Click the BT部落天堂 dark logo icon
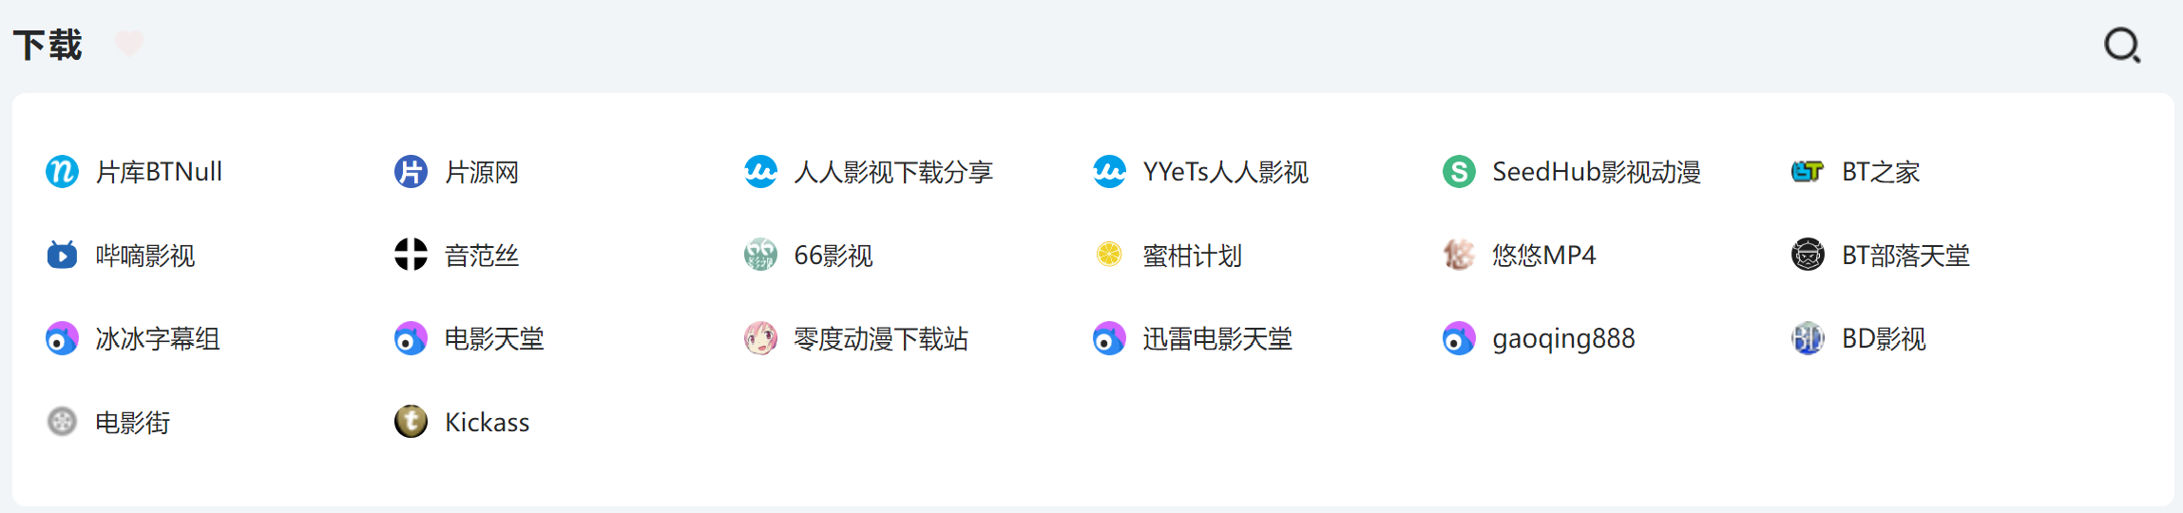This screenshot has width=2183, height=513. [1808, 255]
